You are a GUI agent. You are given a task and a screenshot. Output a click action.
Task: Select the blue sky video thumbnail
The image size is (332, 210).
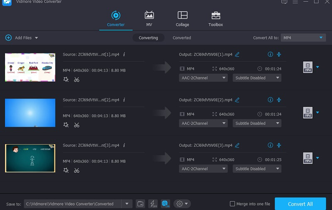pos(30,113)
